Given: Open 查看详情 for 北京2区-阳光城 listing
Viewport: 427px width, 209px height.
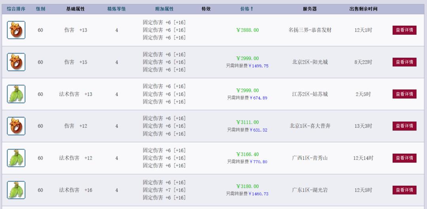Looking at the screenshot, I should [x=404, y=62].
